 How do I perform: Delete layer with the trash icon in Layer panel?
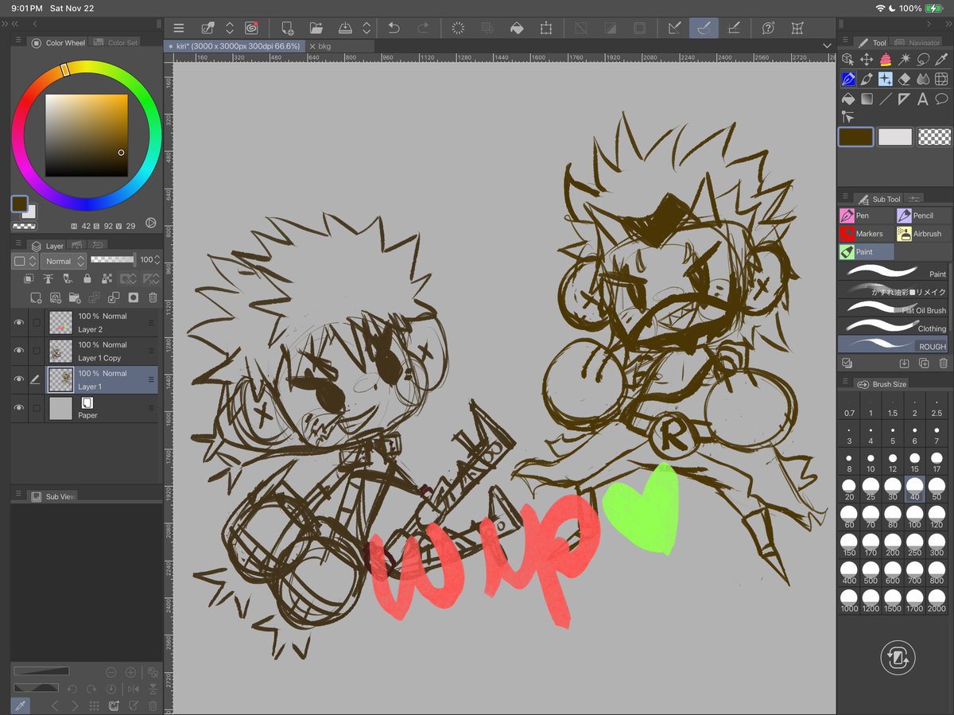click(153, 297)
